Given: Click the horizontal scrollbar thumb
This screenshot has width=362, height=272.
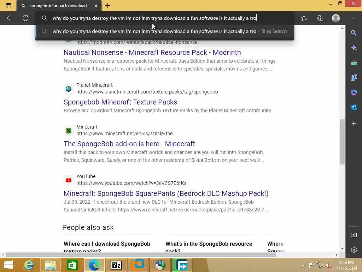Looking at the screenshot, I should tap(141, 255).
